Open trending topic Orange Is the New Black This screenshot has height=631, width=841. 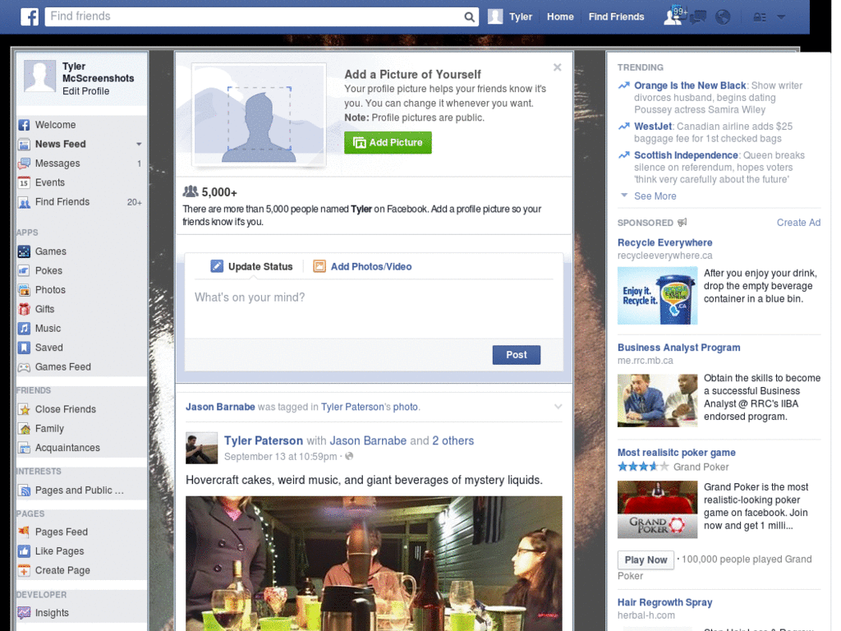(690, 85)
